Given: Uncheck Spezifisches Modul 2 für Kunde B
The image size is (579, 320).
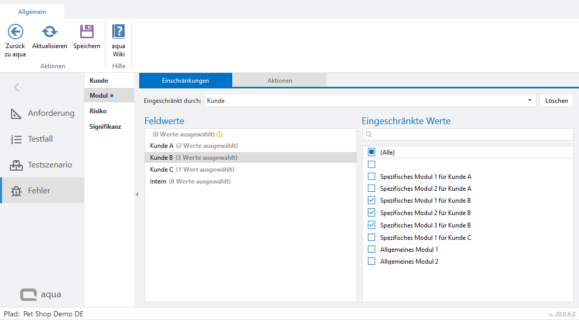Looking at the screenshot, I should 372,212.
